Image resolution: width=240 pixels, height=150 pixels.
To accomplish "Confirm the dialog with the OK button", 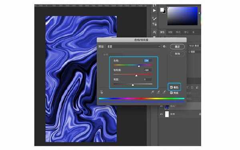I will (177, 46).
